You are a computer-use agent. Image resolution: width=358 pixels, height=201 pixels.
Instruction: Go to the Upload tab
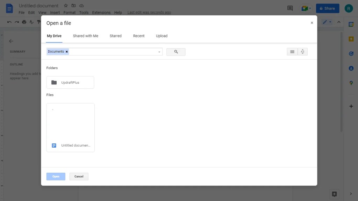click(x=162, y=36)
